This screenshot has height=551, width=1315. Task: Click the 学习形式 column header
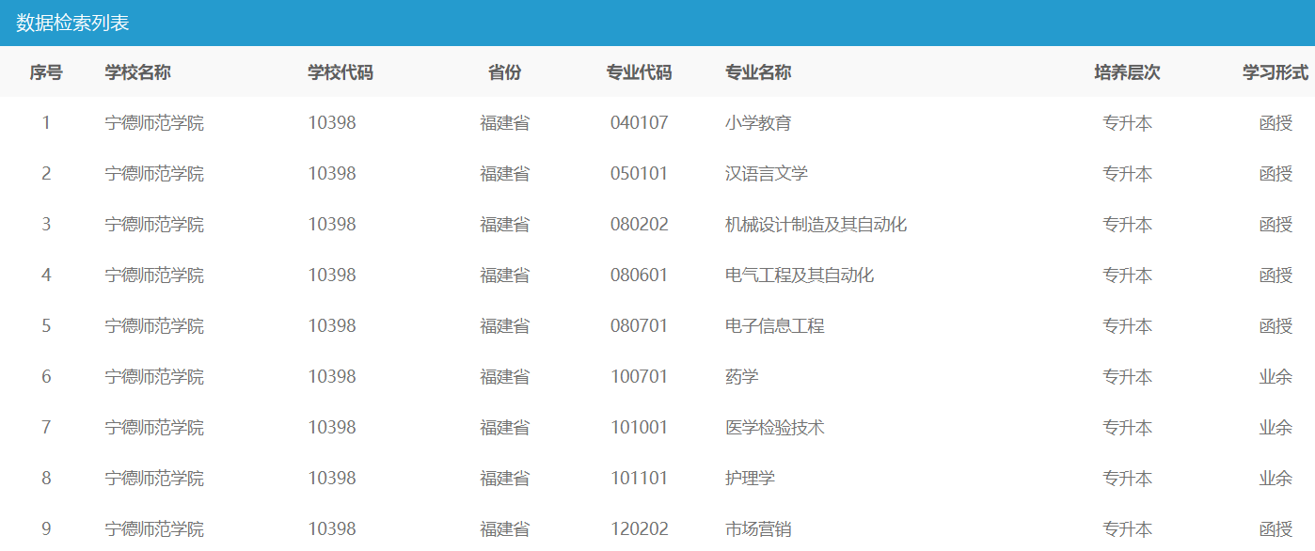(x=1275, y=72)
